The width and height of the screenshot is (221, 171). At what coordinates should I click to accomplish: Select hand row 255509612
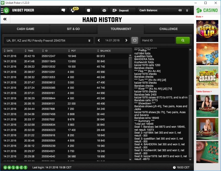click(x=65, y=82)
